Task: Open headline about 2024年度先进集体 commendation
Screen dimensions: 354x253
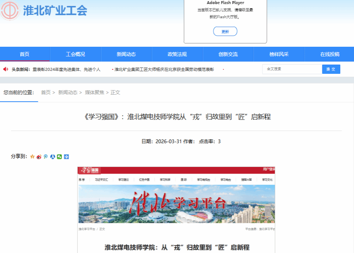Action: click(x=67, y=69)
